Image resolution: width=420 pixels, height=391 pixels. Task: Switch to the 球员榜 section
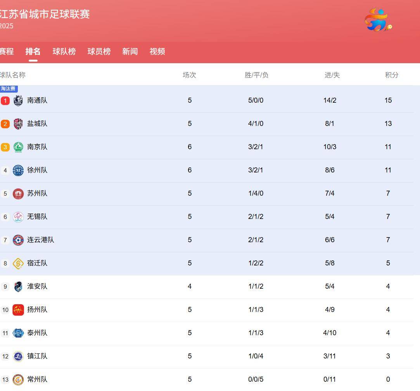[99, 52]
